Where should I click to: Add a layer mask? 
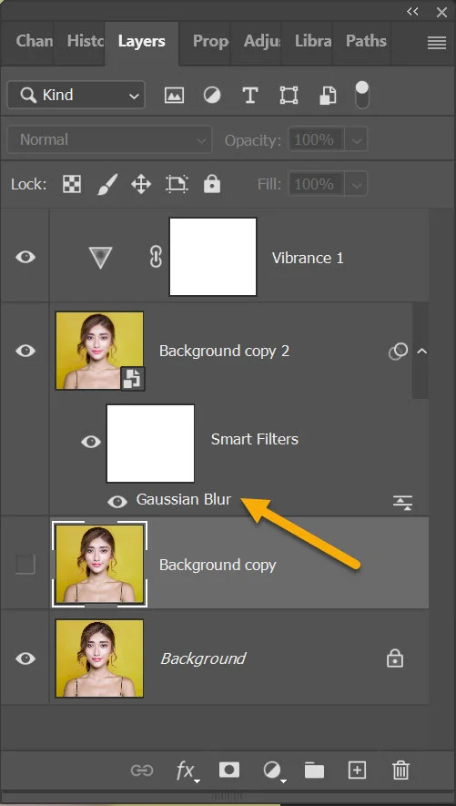[x=229, y=770]
